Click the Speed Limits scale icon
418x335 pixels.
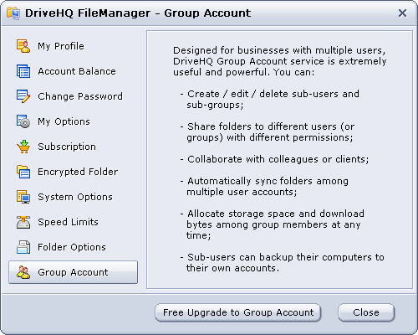tap(23, 222)
